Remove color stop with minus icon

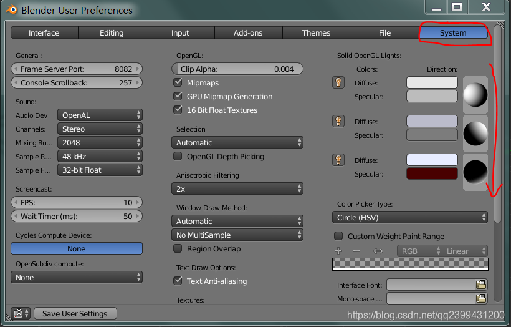[x=356, y=251]
